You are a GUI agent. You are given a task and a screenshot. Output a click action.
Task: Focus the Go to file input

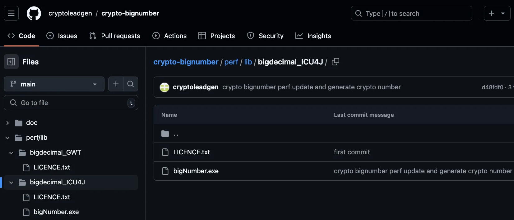[x=72, y=103]
